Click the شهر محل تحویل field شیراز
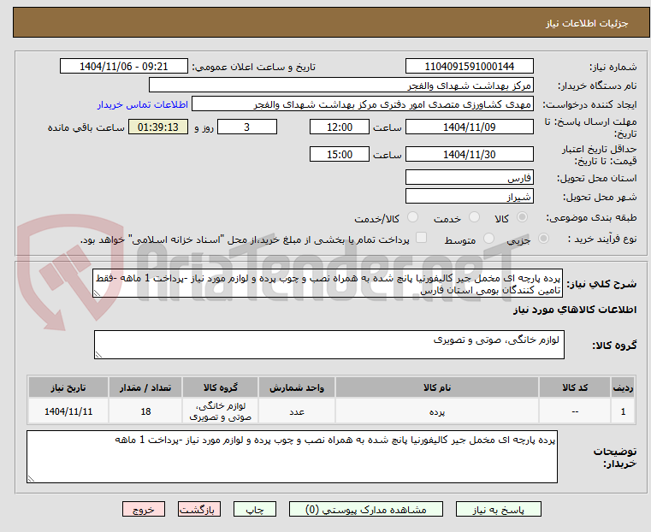 click(469, 196)
